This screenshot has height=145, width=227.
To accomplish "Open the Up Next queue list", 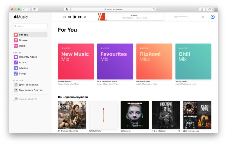I will tap(203, 17).
